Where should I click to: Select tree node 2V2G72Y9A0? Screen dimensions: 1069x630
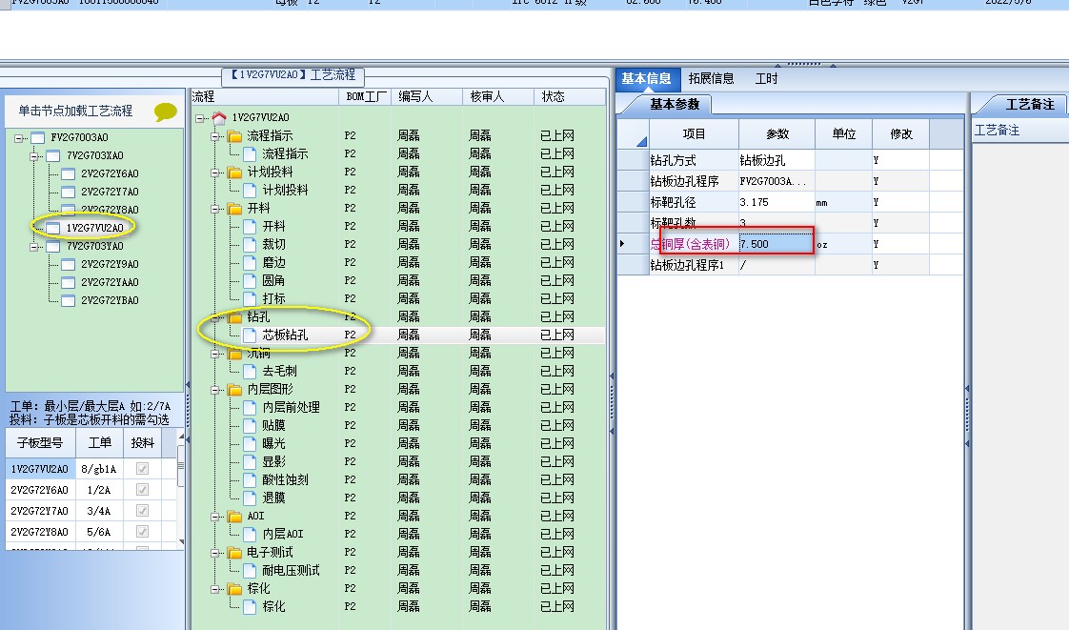click(x=110, y=264)
